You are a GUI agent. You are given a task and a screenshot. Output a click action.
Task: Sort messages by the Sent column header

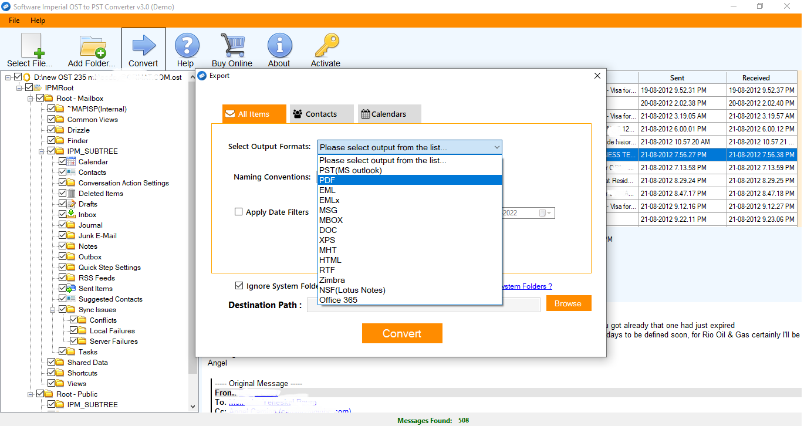[683, 77]
